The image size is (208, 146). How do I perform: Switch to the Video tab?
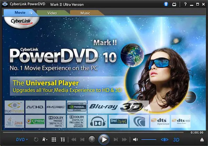pos(52,13)
